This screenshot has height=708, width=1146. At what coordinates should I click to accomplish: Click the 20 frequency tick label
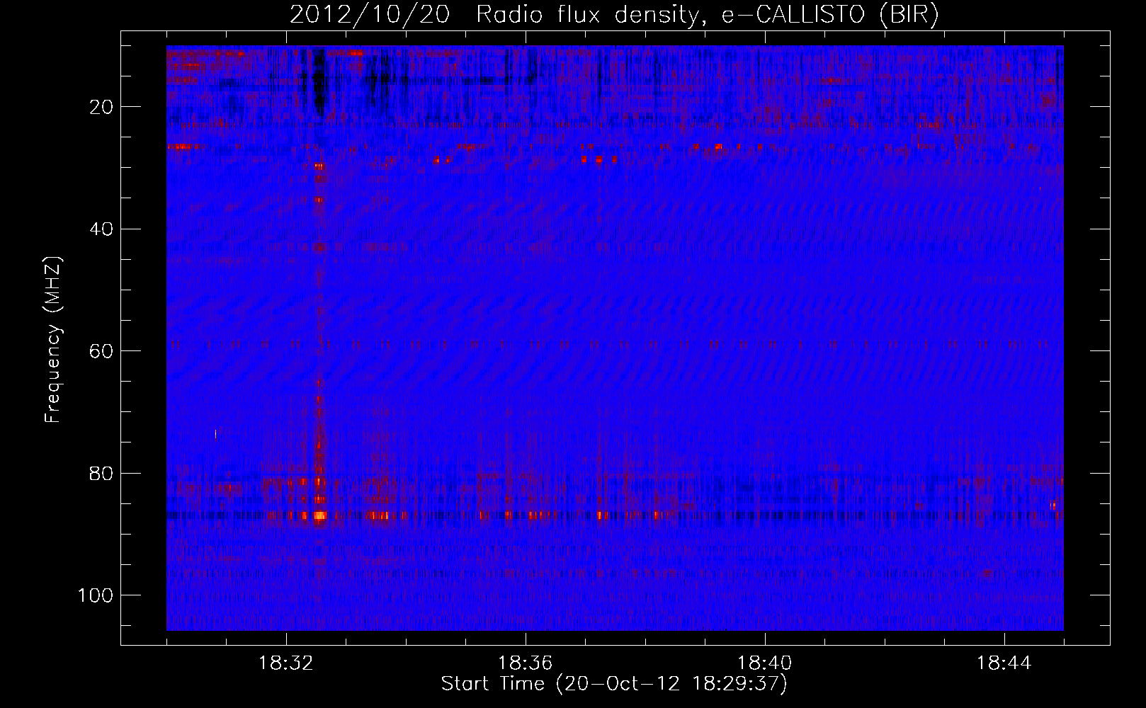pos(101,107)
